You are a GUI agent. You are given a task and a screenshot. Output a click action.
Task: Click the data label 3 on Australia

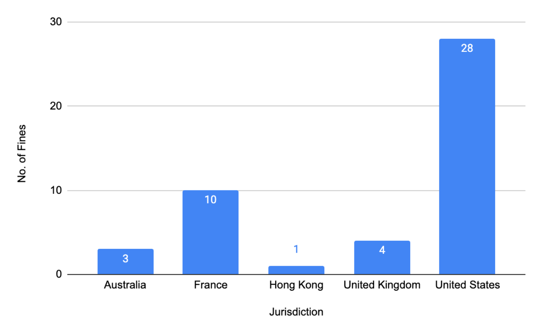pyautogui.click(x=125, y=259)
